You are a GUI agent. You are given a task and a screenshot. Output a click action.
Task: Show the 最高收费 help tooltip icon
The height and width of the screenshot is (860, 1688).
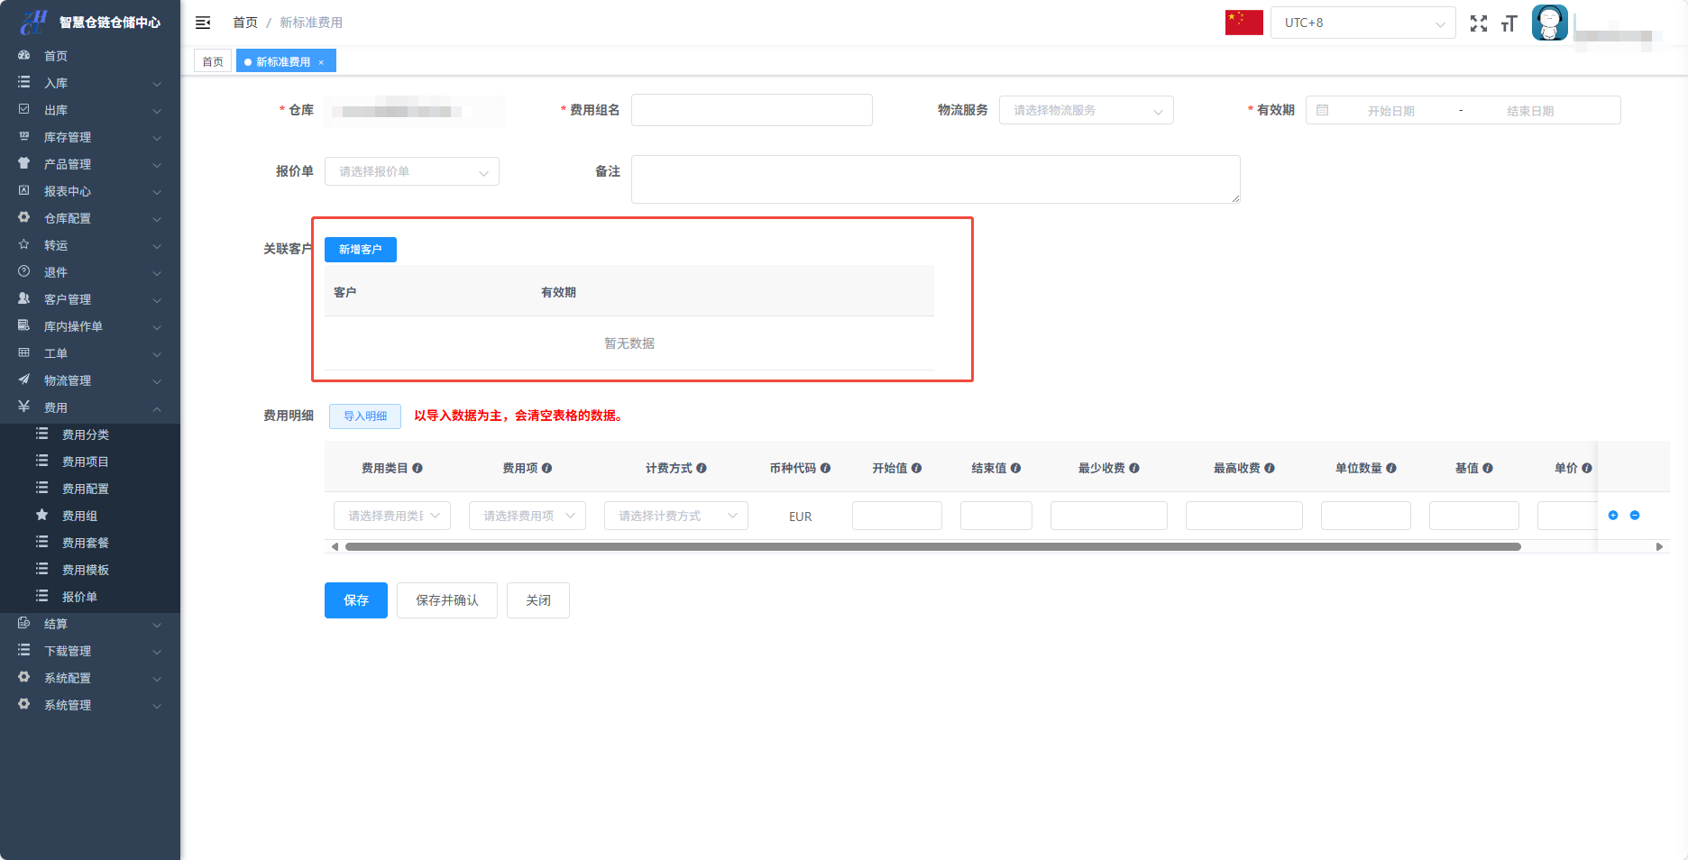pyautogui.click(x=1270, y=468)
